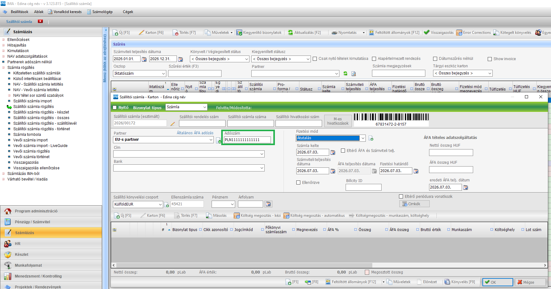Click Mégse cancel button
Image resolution: width=551 pixels, height=289 pixels.
530,282
